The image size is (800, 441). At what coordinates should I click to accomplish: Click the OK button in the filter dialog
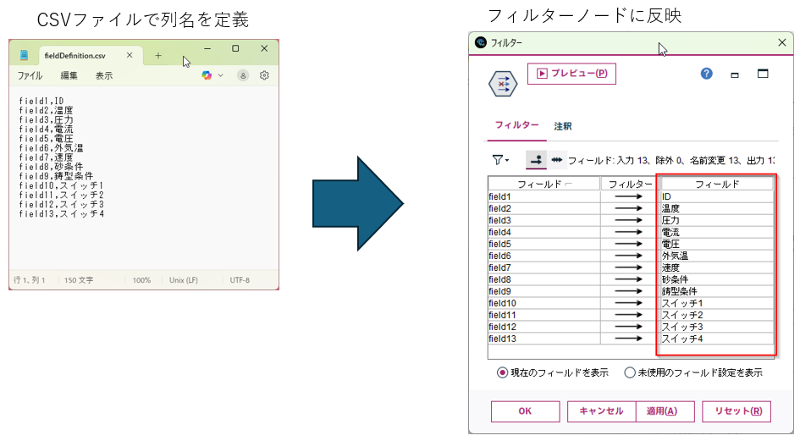(526, 411)
